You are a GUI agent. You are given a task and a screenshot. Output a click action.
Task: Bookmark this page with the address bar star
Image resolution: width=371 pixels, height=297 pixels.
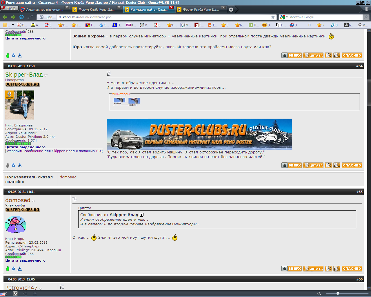273,17
